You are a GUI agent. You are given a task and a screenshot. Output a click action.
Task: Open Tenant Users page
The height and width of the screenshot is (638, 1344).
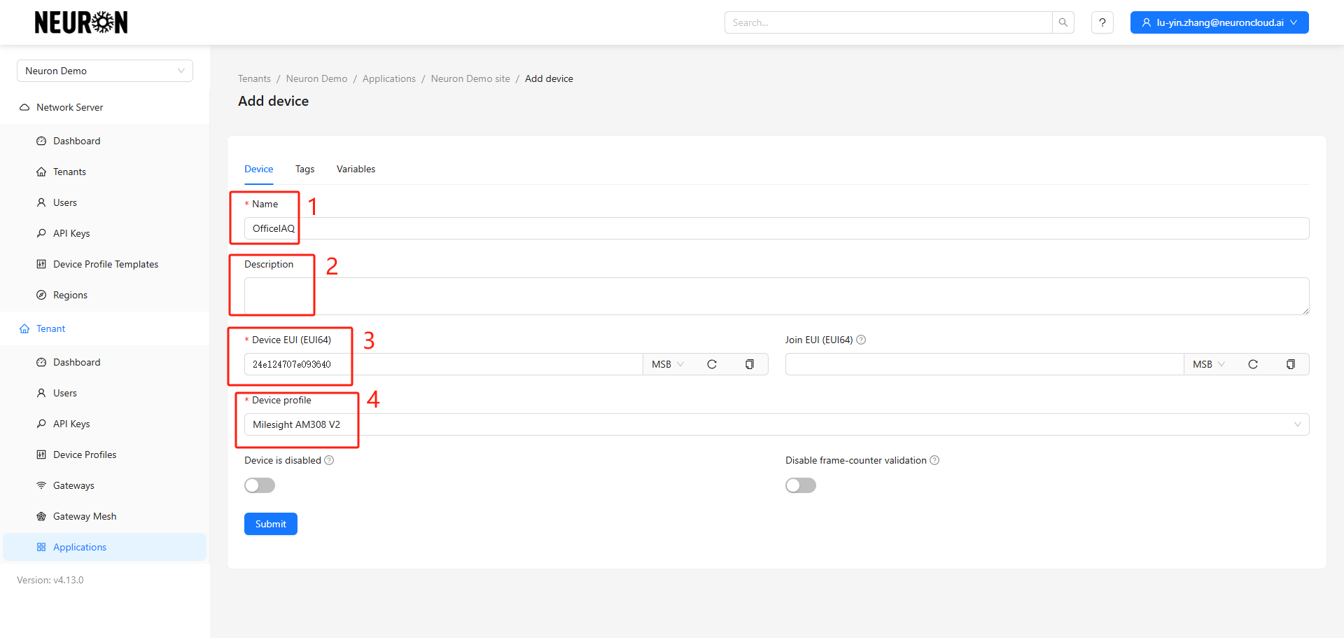pyautogui.click(x=105, y=393)
